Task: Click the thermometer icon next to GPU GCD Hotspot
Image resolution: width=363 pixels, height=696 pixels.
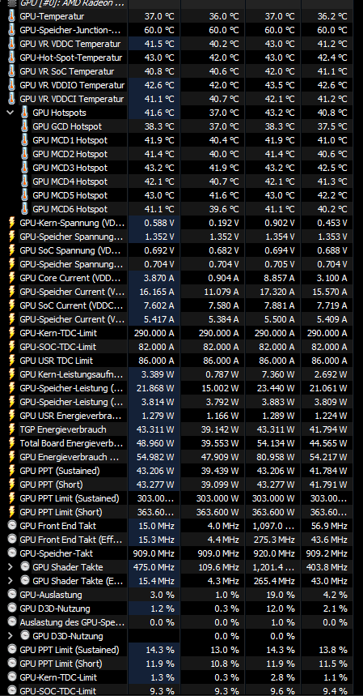Action: tap(25, 126)
